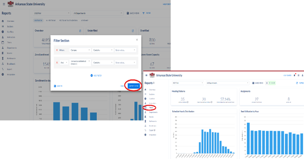Screen dimensions: 304x159
Task: Open the Campus field dropdown
Action: pyautogui.click(x=80, y=50)
